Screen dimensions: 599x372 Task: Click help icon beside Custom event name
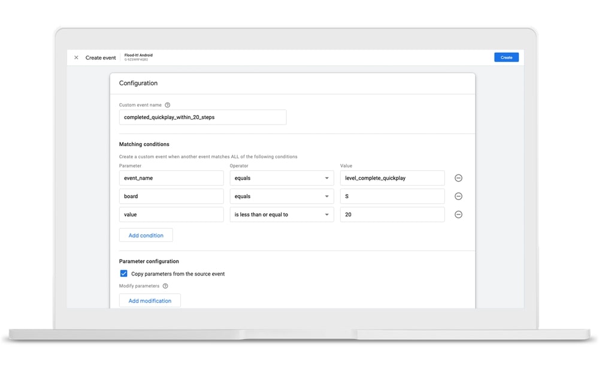point(168,105)
